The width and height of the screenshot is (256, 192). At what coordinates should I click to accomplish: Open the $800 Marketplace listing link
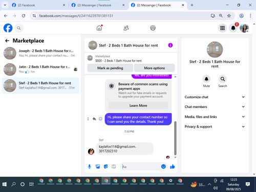118,60
